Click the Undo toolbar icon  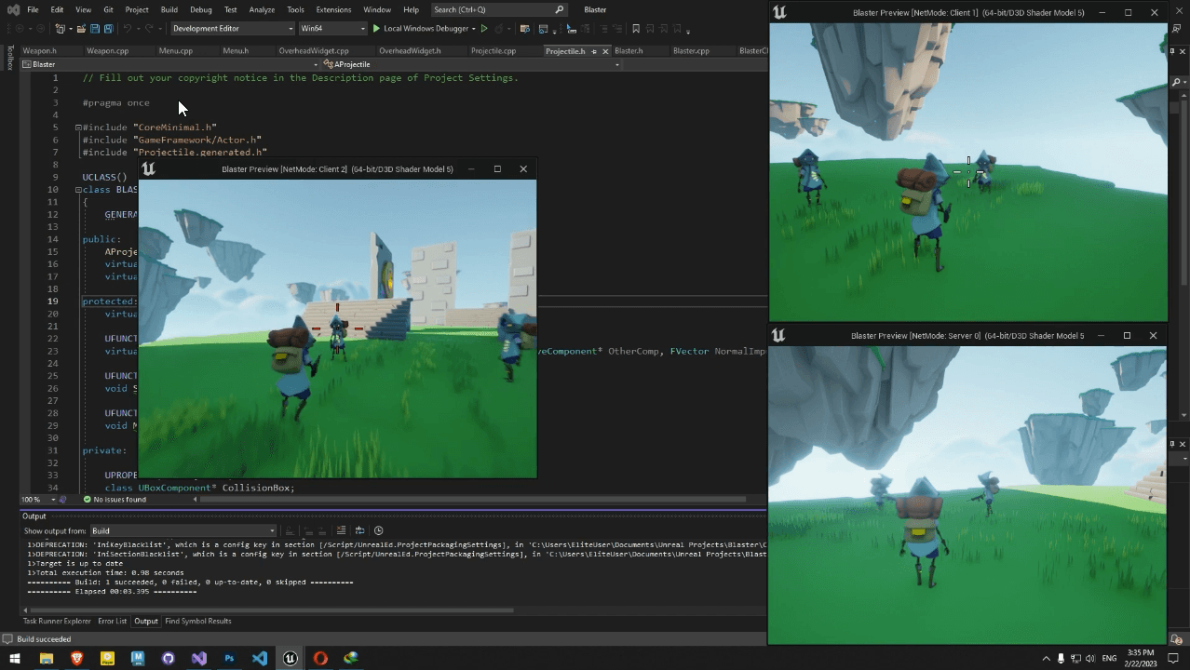127,29
